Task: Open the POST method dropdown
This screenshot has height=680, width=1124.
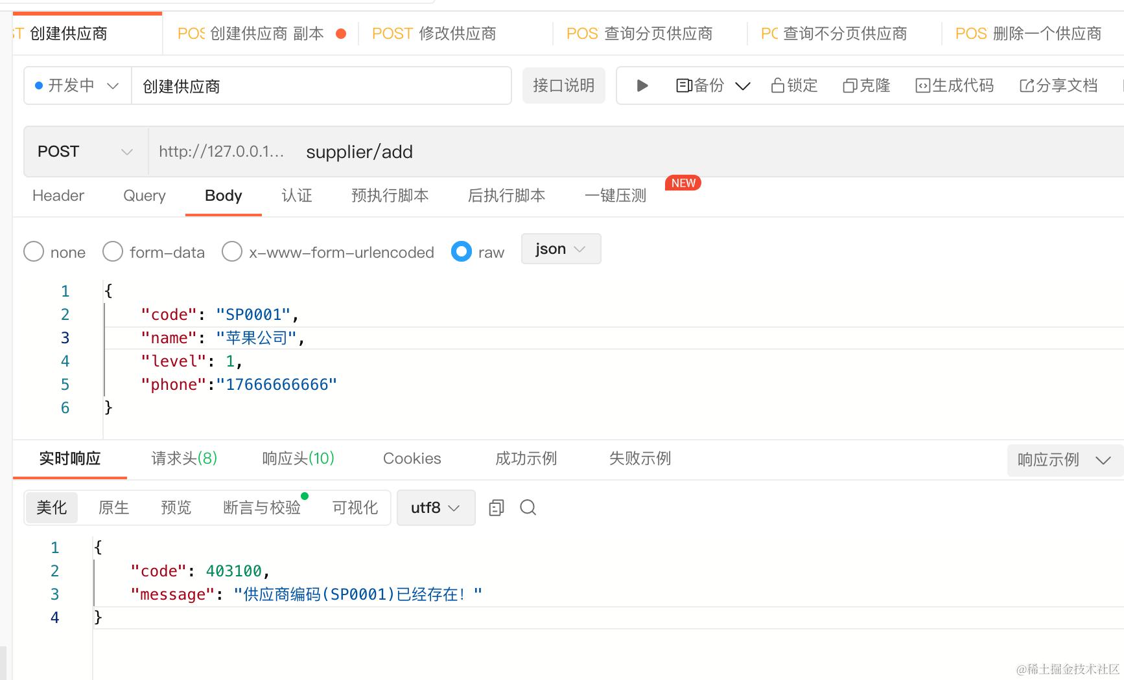Action: pyautogui.click(x=86, y=152)
